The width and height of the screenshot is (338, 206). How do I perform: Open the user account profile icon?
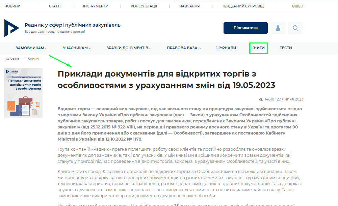click(278, 28)
